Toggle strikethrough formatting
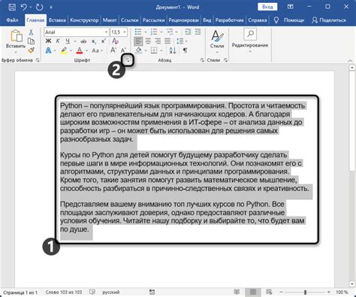Viewport: 356px width, 297px height. pos(83,41)
